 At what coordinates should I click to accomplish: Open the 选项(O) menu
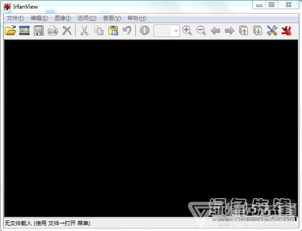[87, 18]
